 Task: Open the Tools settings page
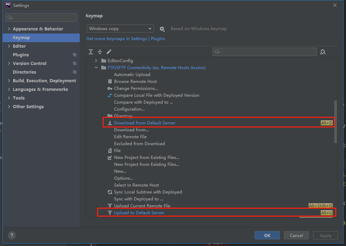19,98
